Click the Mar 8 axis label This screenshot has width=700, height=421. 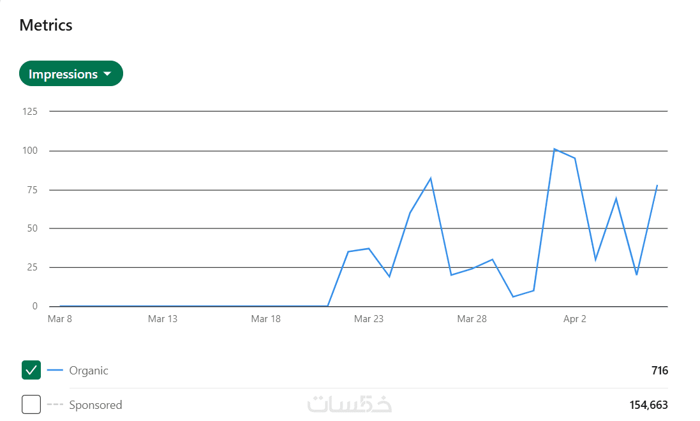[x=60, y=319]
